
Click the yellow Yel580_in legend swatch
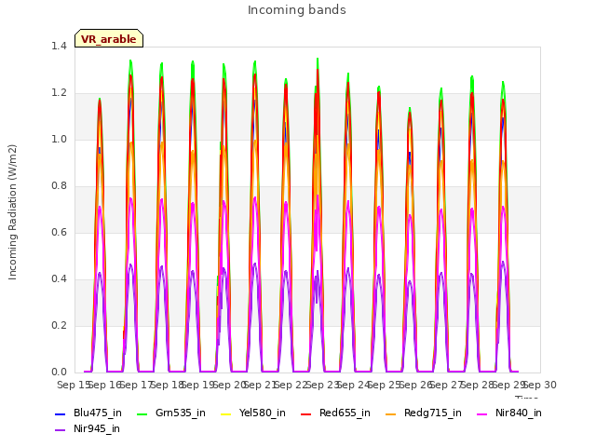click(225, 413)
